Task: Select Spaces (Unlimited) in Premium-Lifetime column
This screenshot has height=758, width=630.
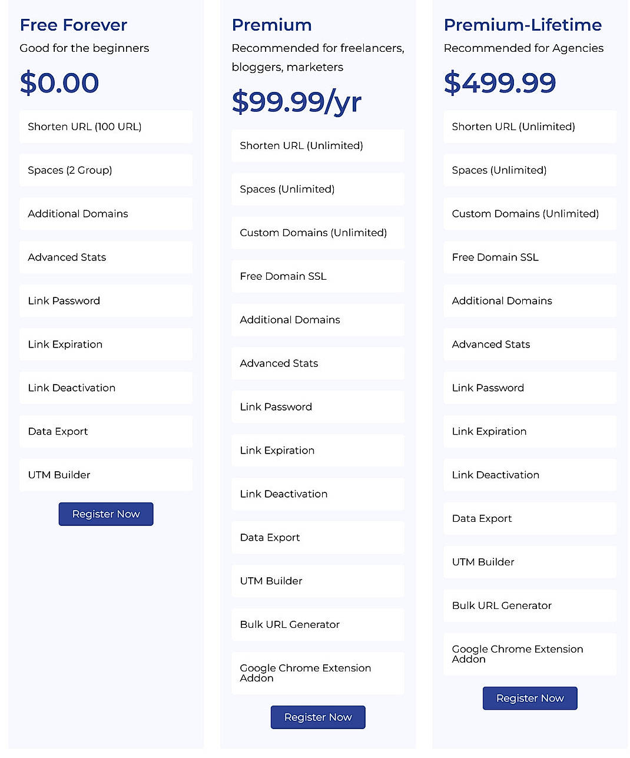Action: coord(529,170)
